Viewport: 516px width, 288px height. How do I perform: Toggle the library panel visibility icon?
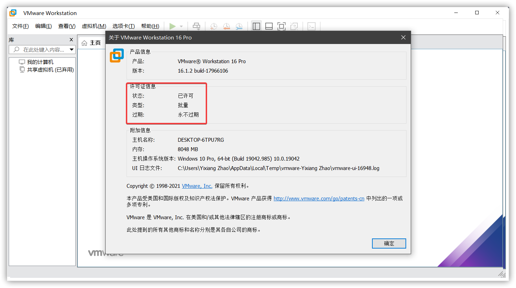[x=256, y=26]
